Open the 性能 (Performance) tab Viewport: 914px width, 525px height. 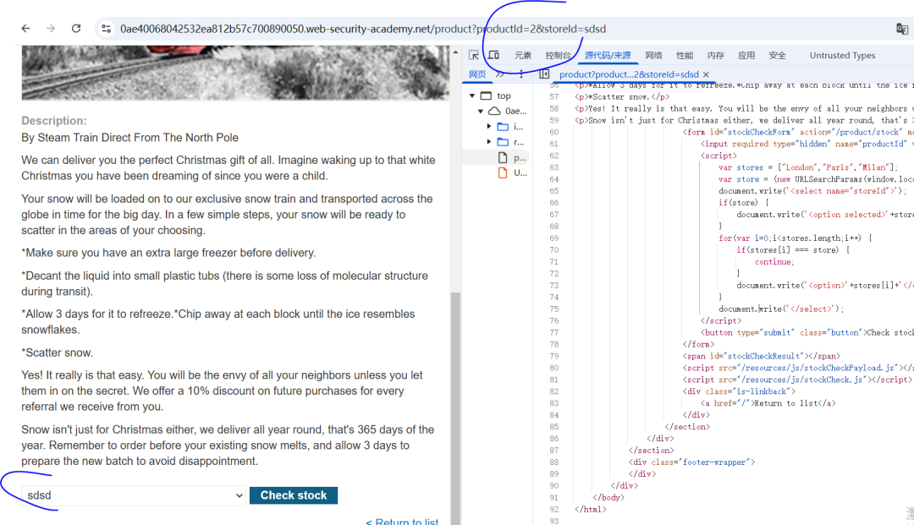point(685,55)
